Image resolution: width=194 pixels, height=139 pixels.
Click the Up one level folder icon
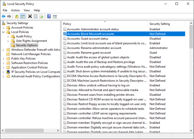(17, 16)
